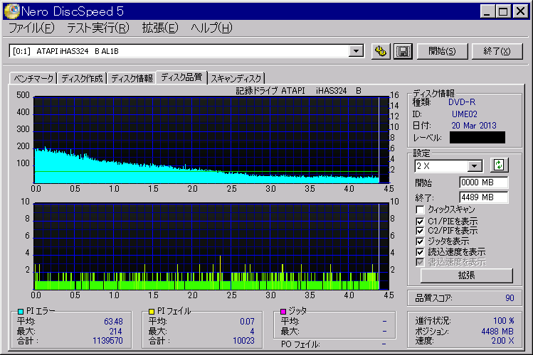Switch to the ディスク作成 tab
Viewport: 533px width, 355px height.
point(82,78)
